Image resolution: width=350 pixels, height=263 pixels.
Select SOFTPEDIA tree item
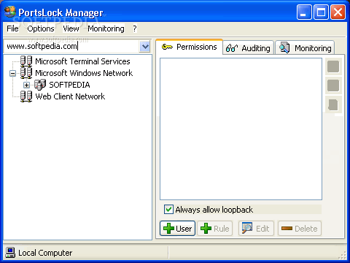[x=69, y=85]
